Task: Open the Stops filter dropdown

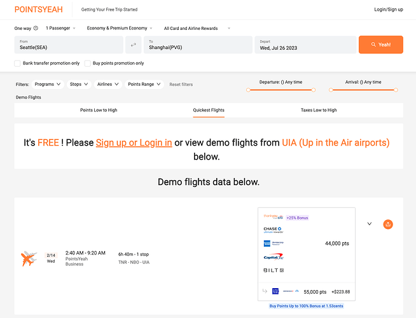Action: (x=79, y=85)
